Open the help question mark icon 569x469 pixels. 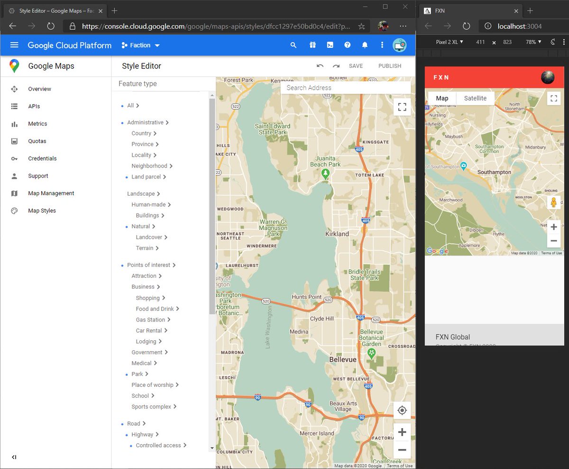pyautogui.click(x=348, y=45)
